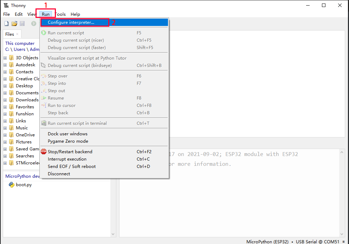Click the This computer link
The height and width of the screenshot is (244, 349).
[x=20, y=43]
